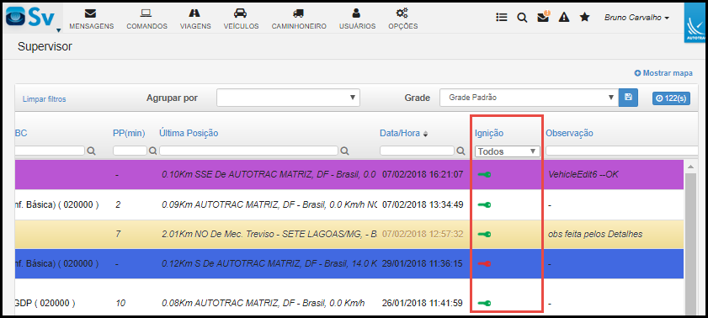708x318 pixels.
Task: Open the Veículos menu
Action: [241, 19]
